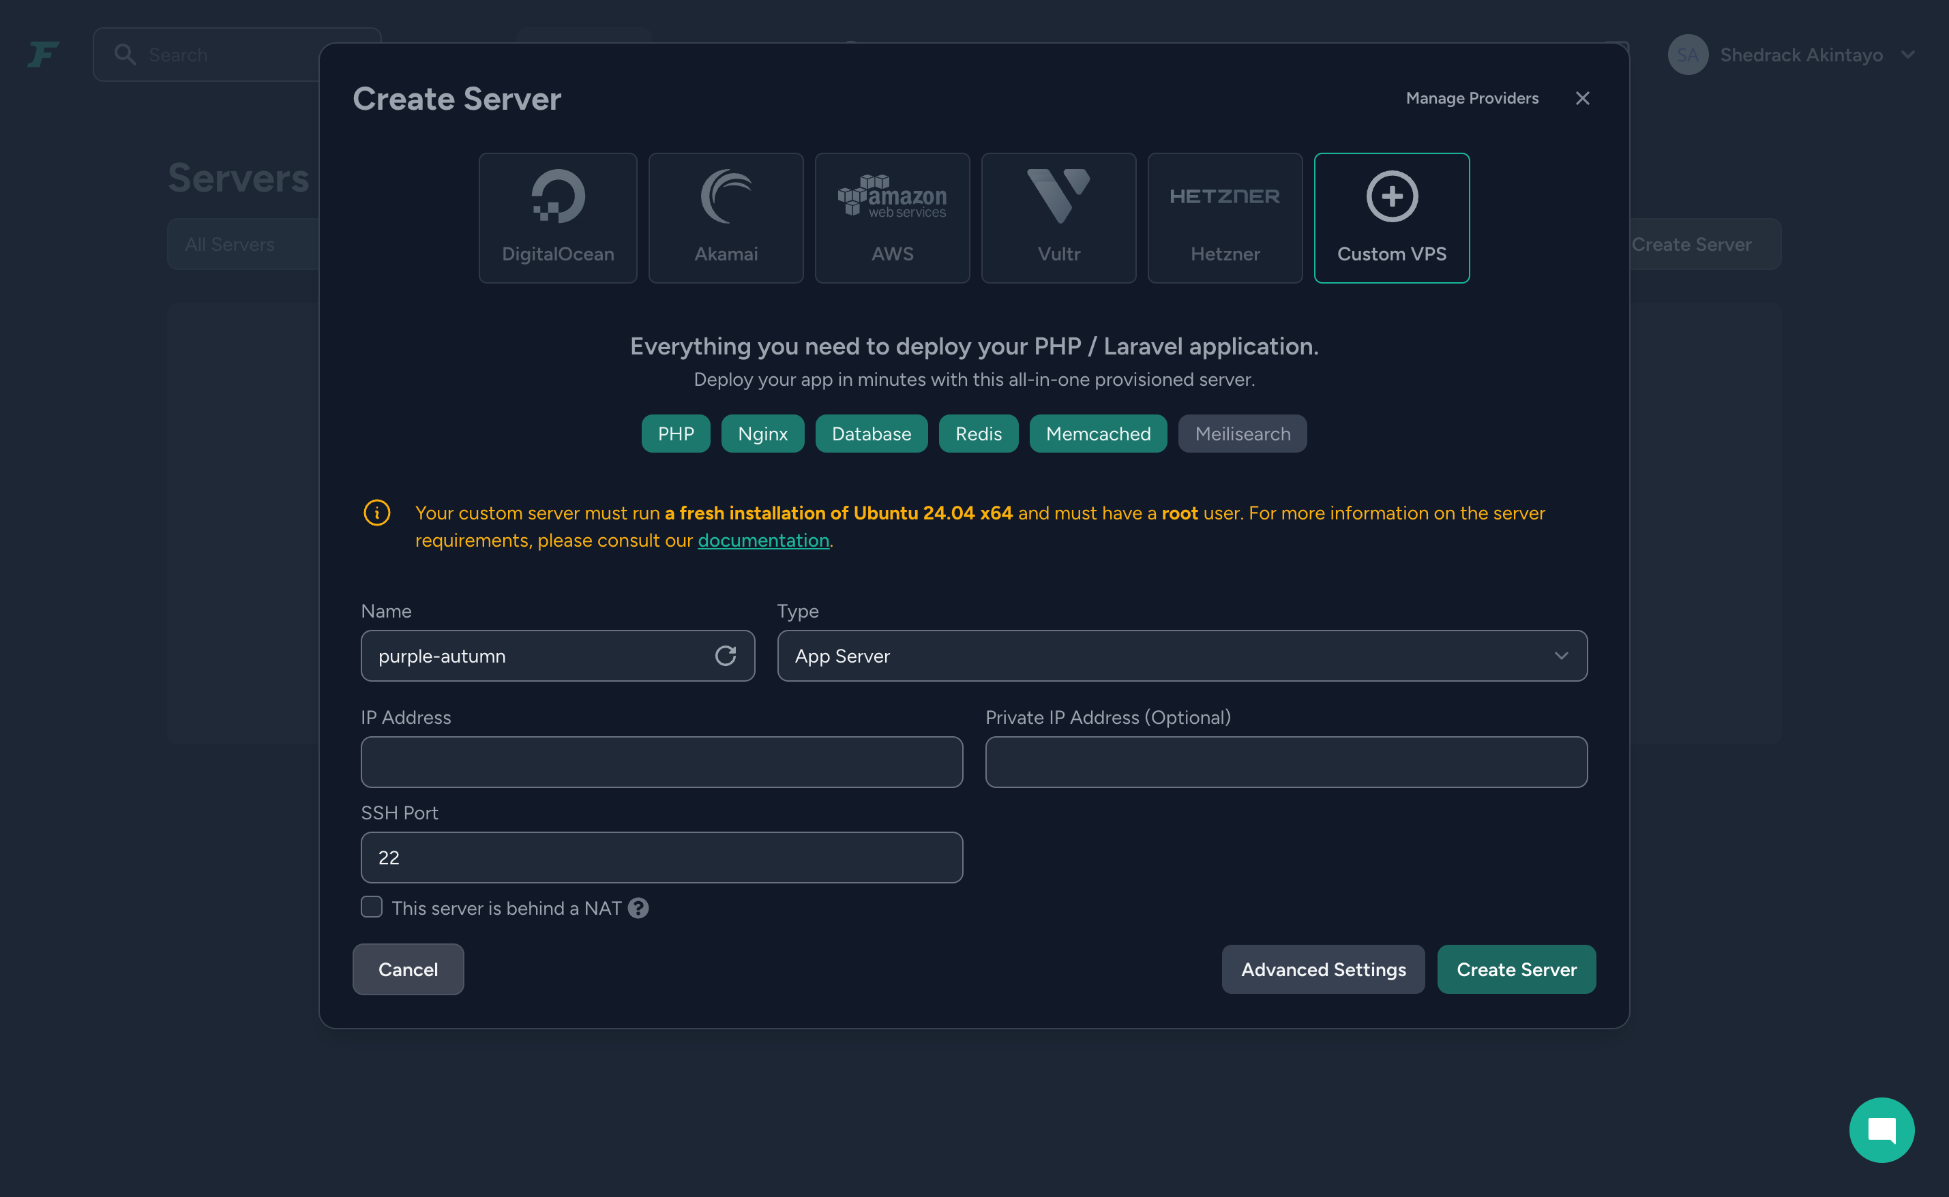Open the NAT help tooltip icon
The image size is (1949, 1197).
(638, 908)
